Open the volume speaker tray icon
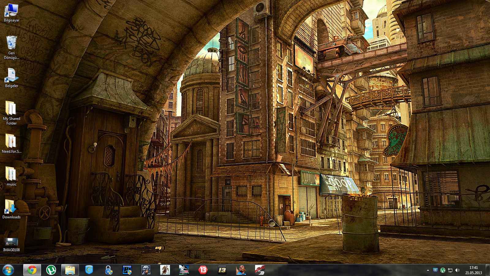The image size is (490, 276). [x=457, y=270]
